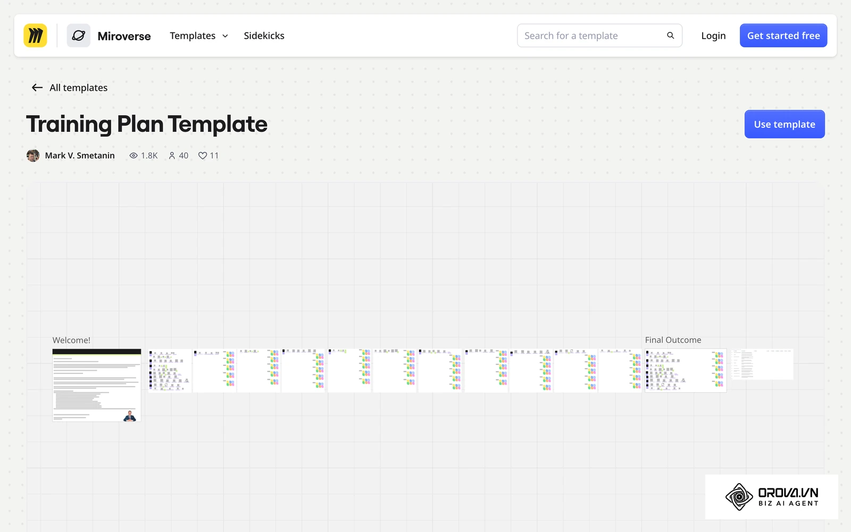Click the Miroverse title link

[x=124, y=36]
